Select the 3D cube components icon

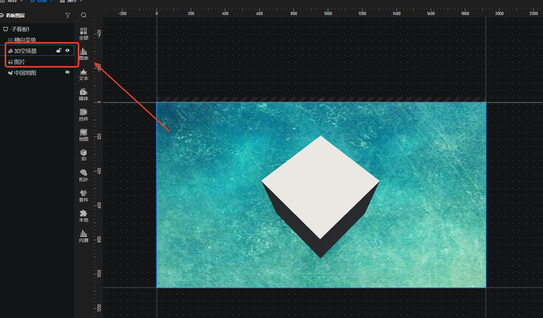[83, 154]
